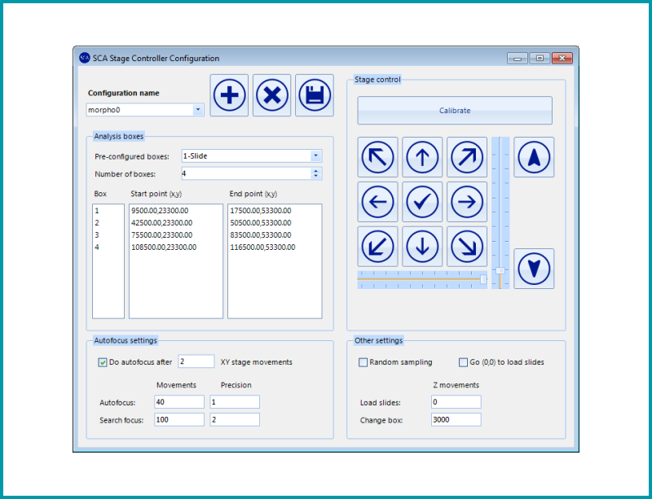Viewport: 652px width, 499px height.
Task: Increase Number of boxes with the spinner
Action: point(316,171)
